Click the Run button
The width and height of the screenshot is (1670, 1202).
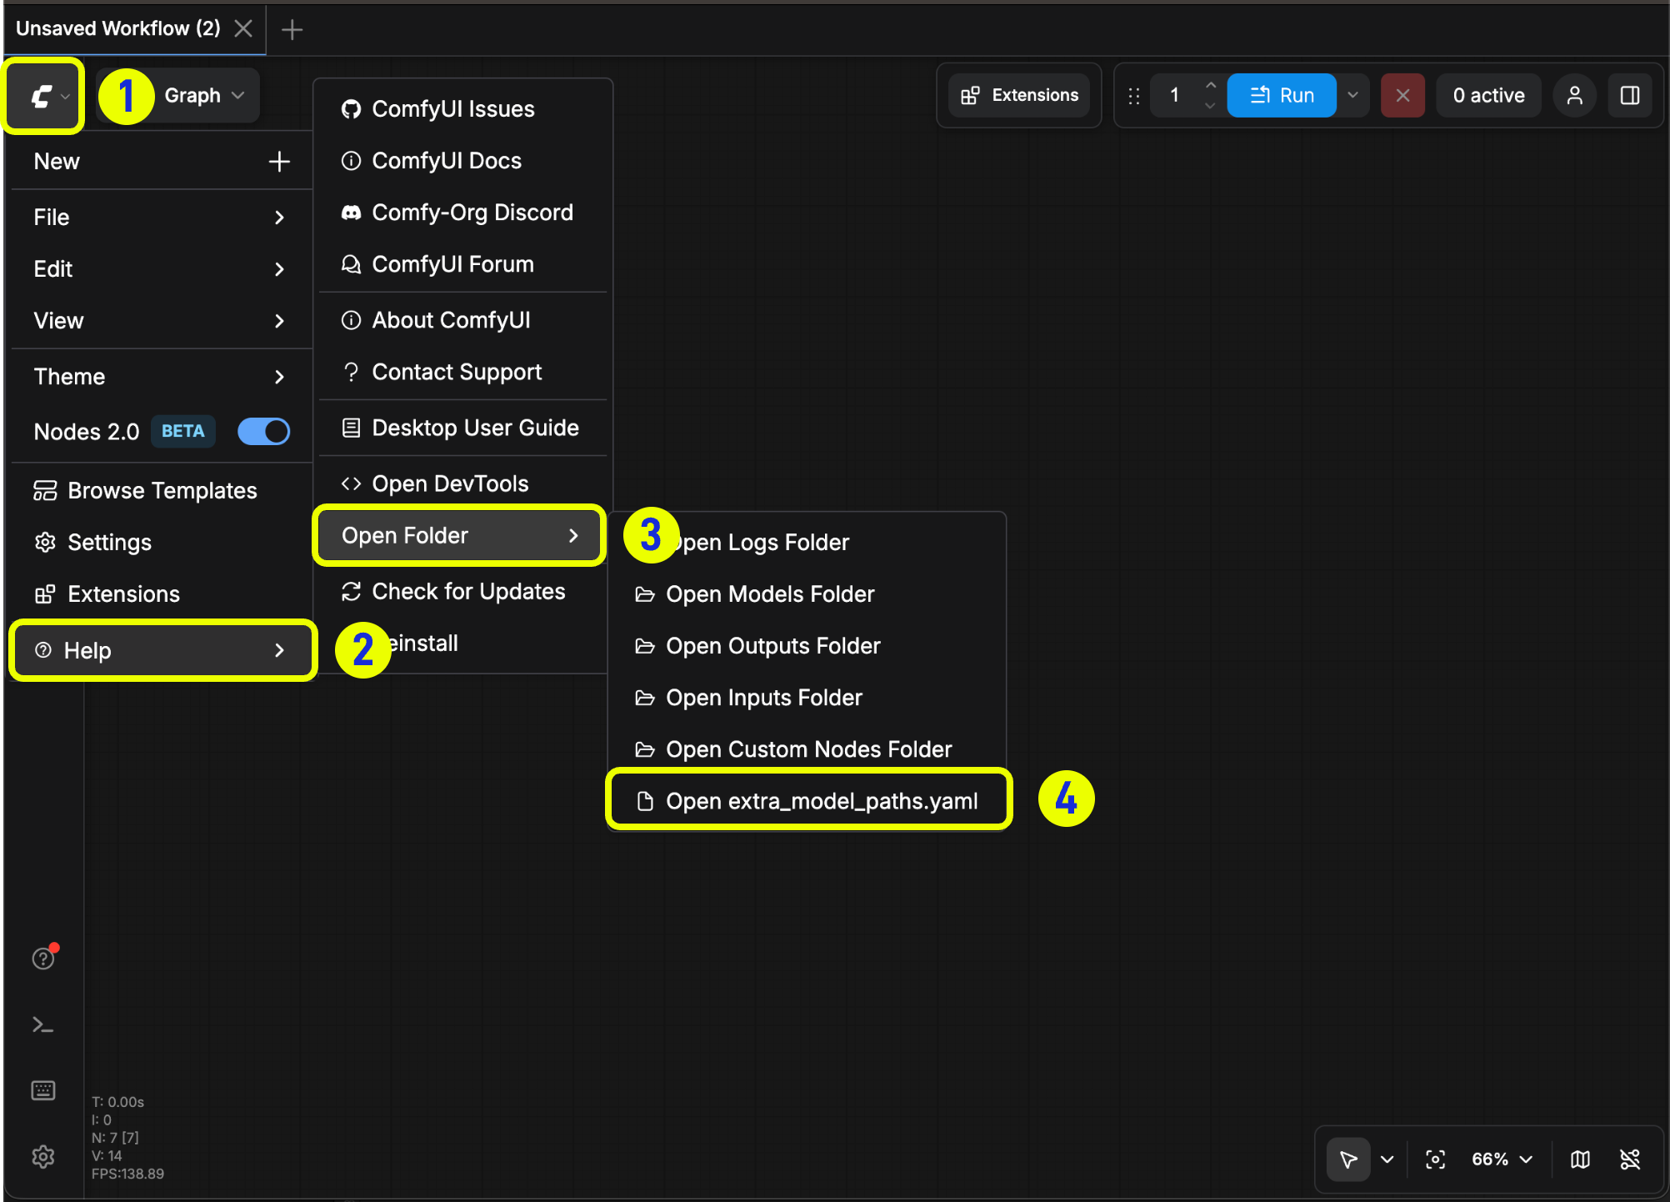pos(1282,95)
